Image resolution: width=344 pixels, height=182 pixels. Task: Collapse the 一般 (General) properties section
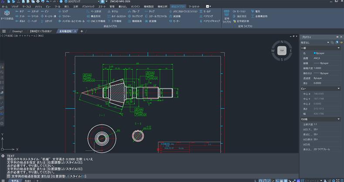click(x=339, y=48)
